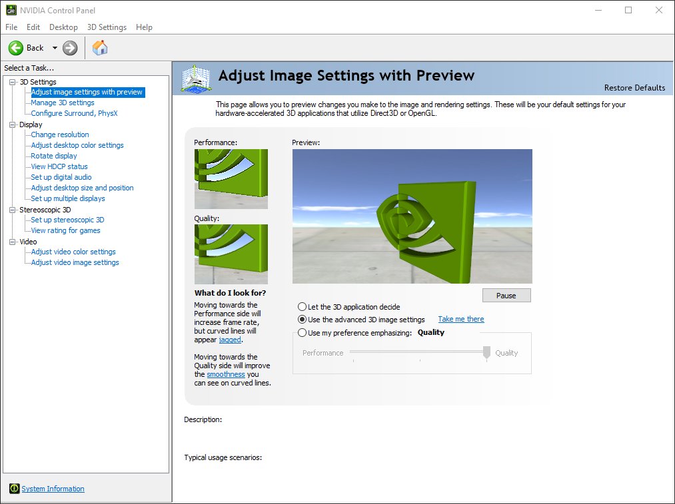Click the System Information icon
The height and width of the screenshot is (504, 675).
15,489
